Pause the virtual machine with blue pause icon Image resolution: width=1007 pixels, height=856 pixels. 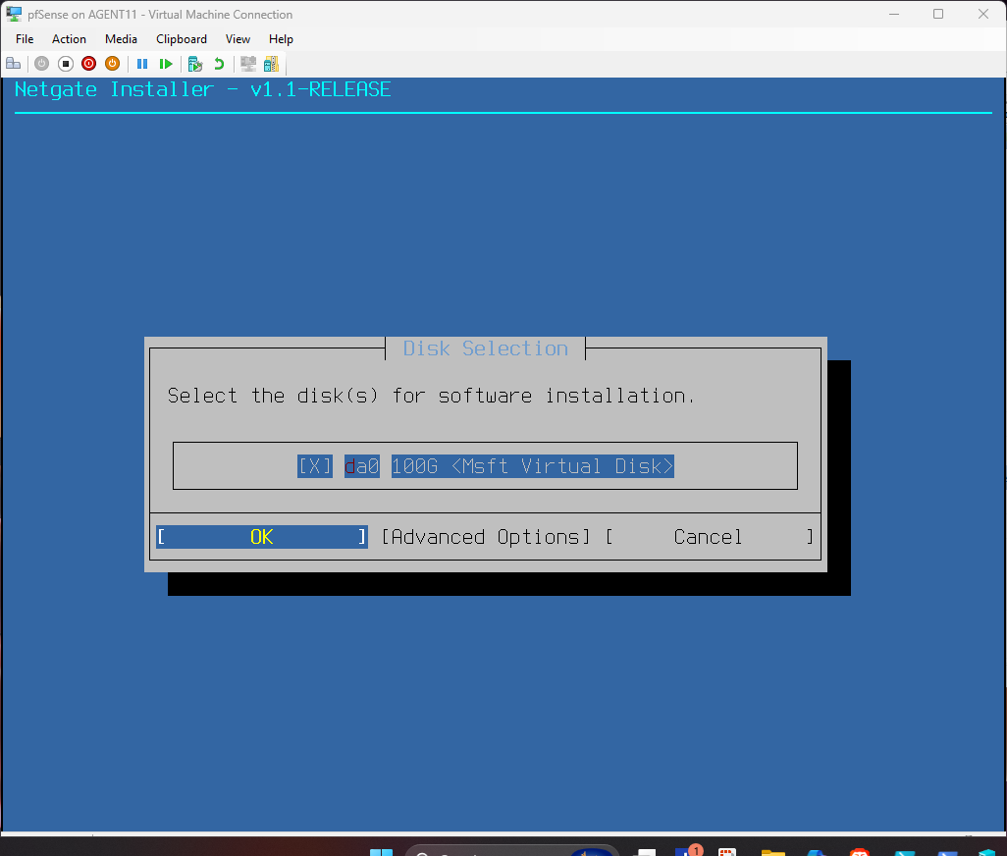click(x=142, y=64)
